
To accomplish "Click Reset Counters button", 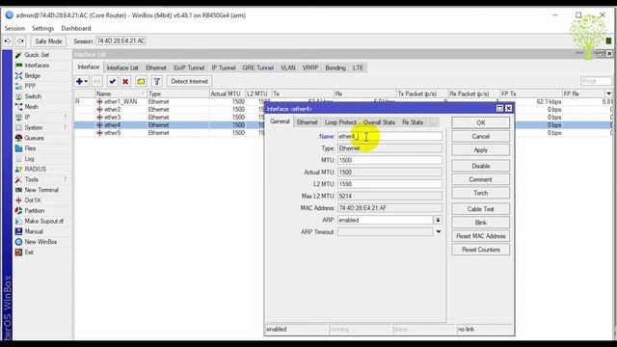I will point(480,250).
